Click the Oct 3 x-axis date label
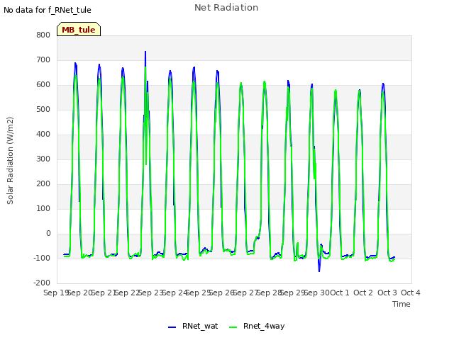The image size is (454, 340). pyautogui.click(x=387, y=293)
